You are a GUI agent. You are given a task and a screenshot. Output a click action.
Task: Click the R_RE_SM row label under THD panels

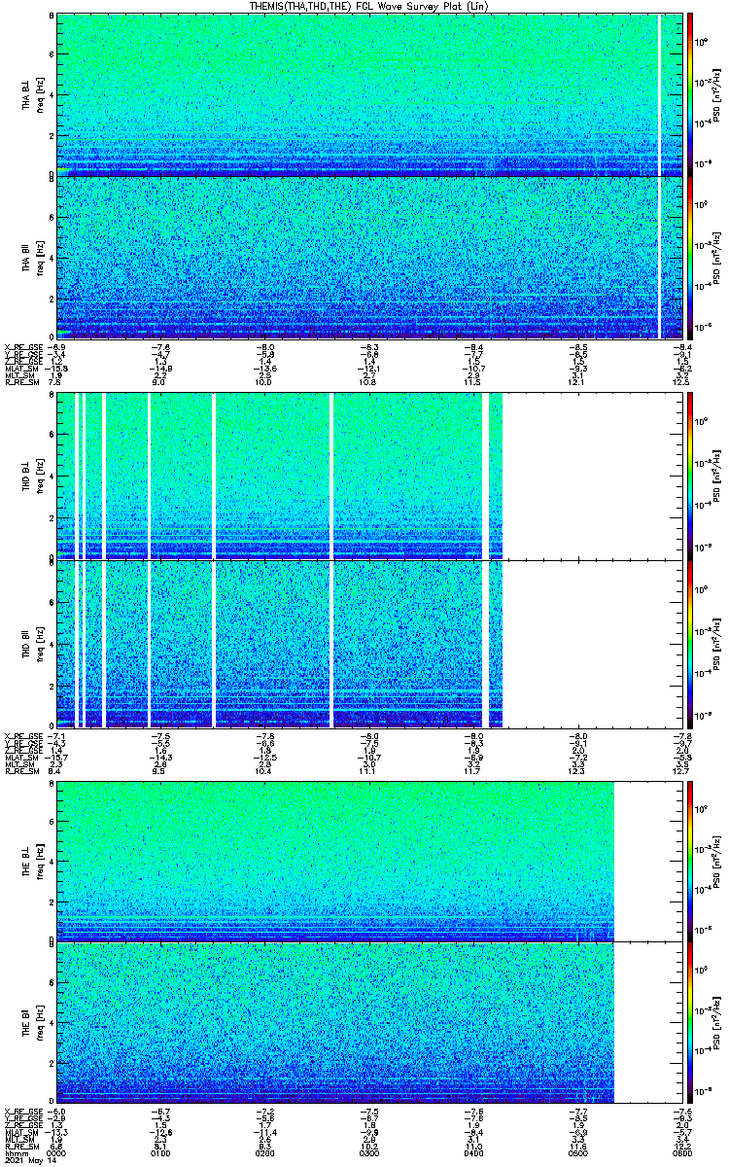(x=20, y=771)
